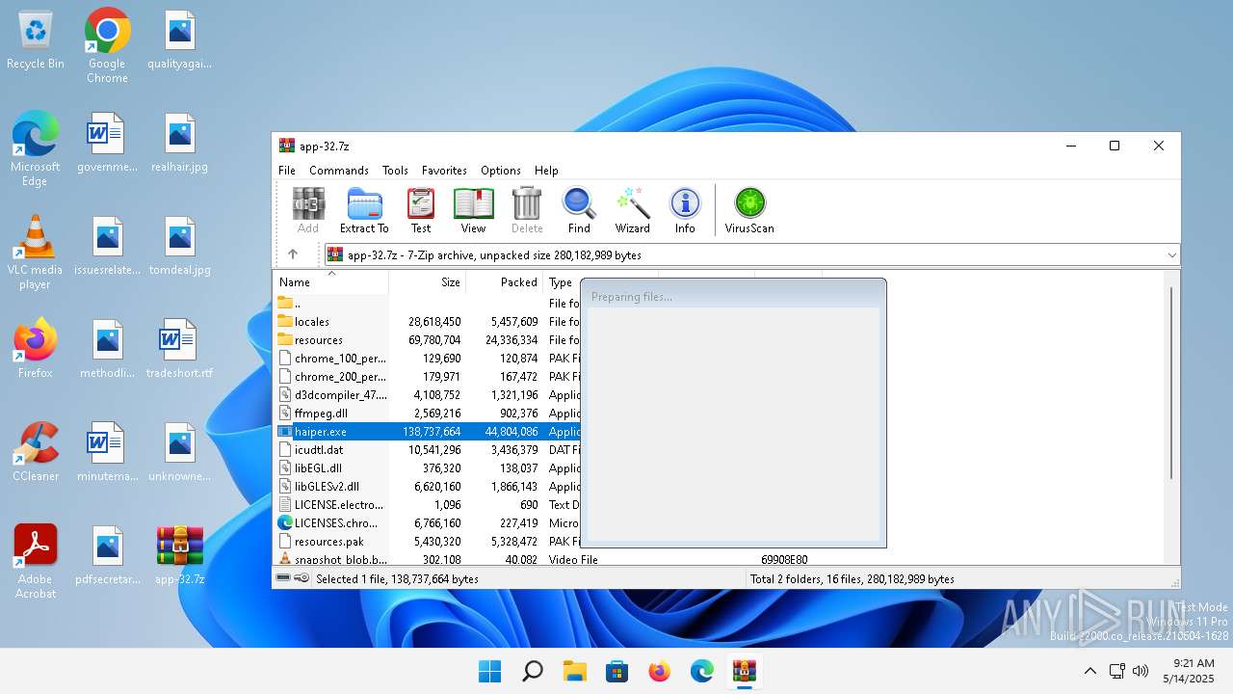This screenshot has width=1233, height=694.
Task: Open the Wizard tool
Action: pos(633,210)
